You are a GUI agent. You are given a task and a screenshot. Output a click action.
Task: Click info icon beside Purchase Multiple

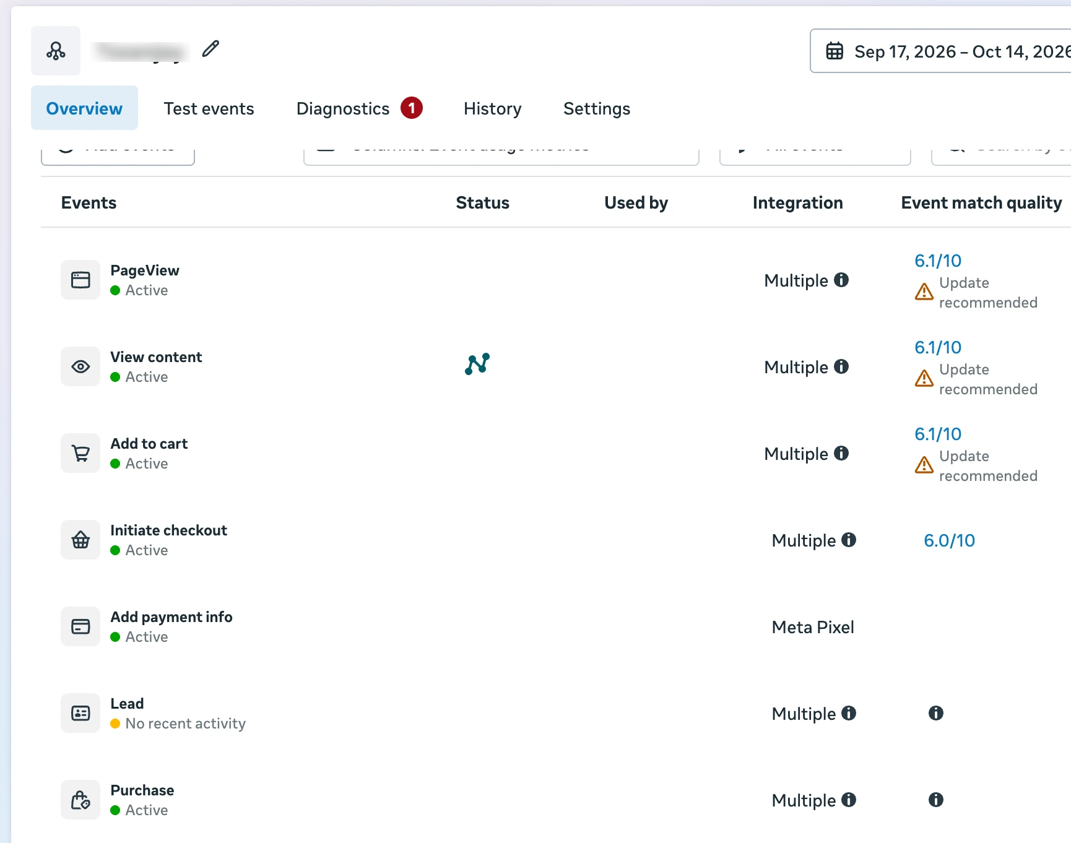click(849, 800)
